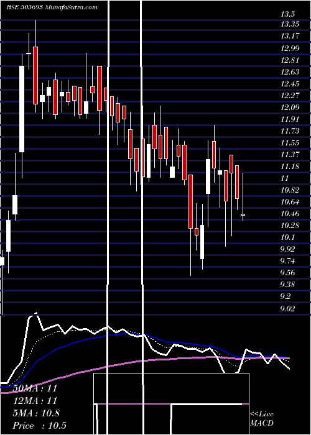Click the 5MA : 10.8 legend text
The height and width of the screenshot is (435, 311).
36,413
